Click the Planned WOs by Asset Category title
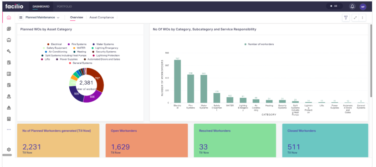 [46, 29]
